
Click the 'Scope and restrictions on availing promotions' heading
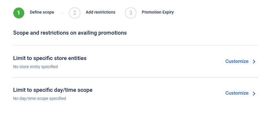click(x=70, y=33)
